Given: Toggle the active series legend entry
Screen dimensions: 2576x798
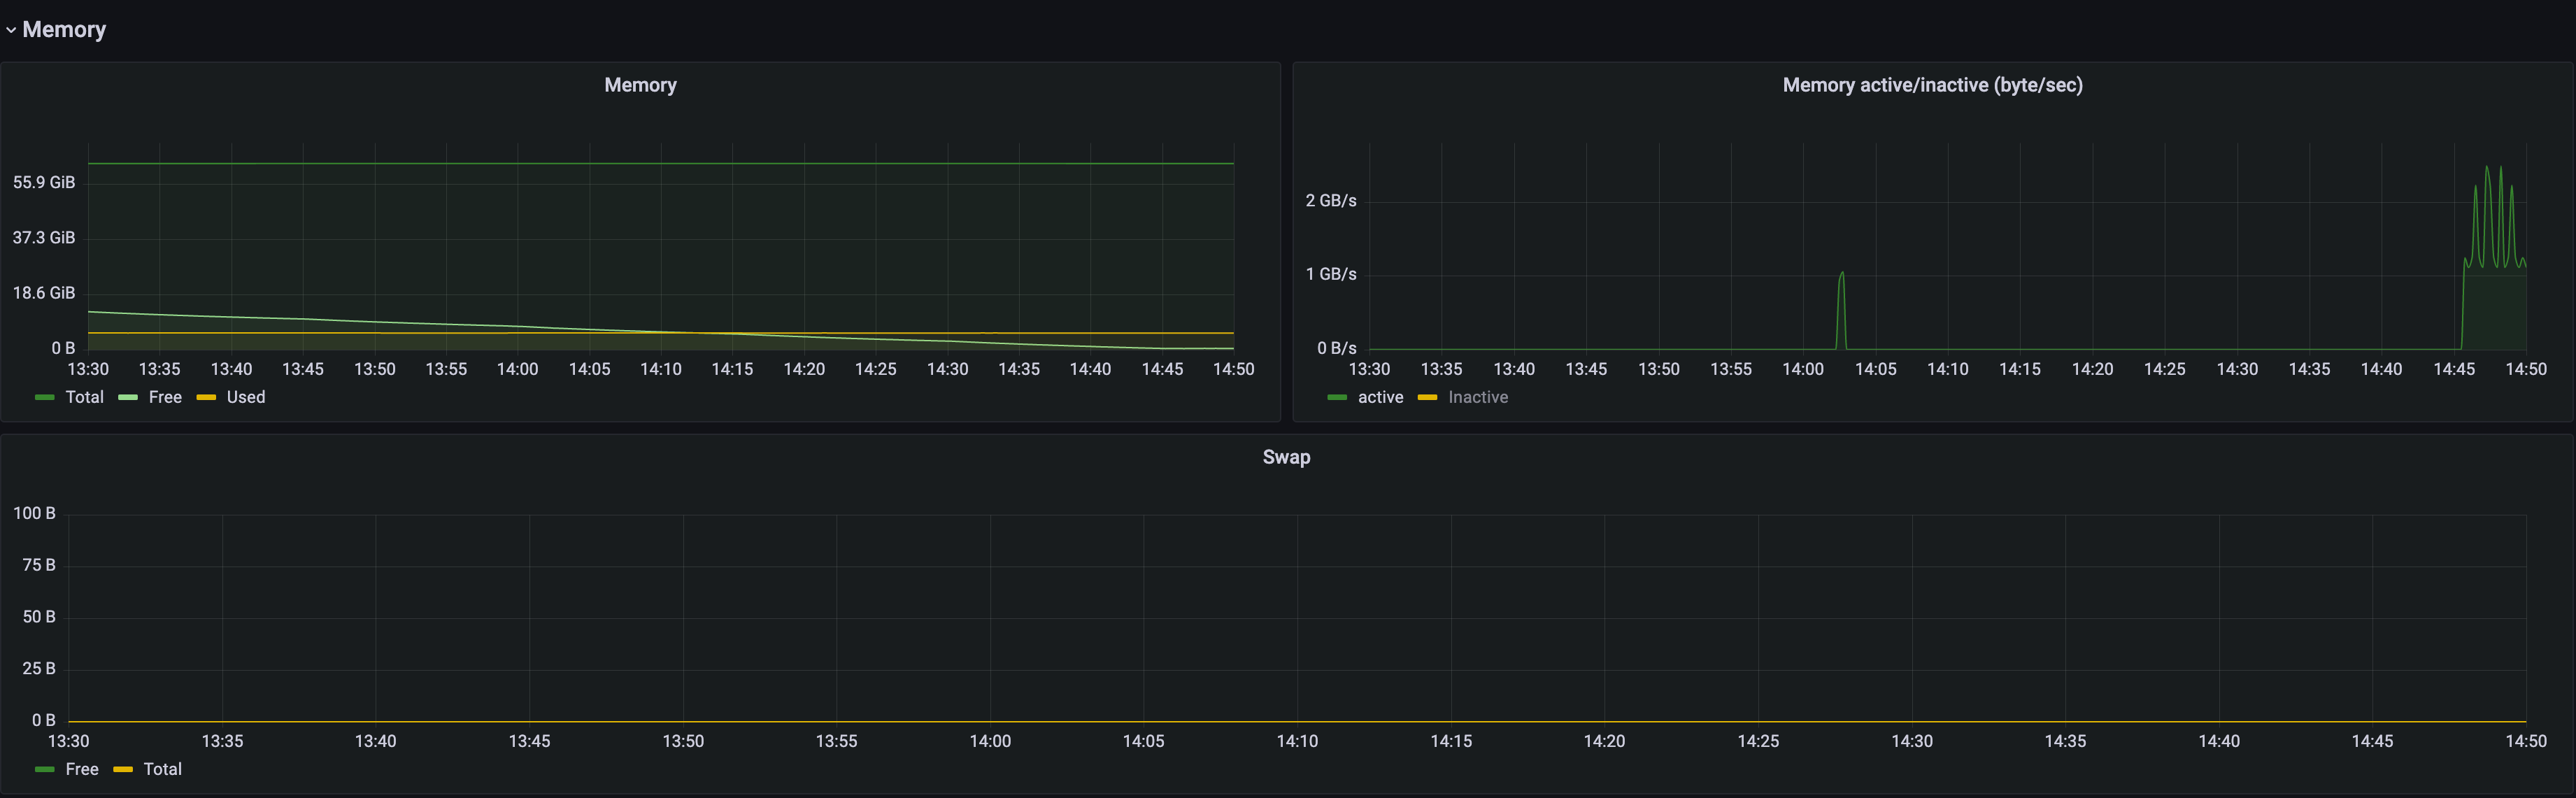Looking at the screenshot, I should point(1380,397).
